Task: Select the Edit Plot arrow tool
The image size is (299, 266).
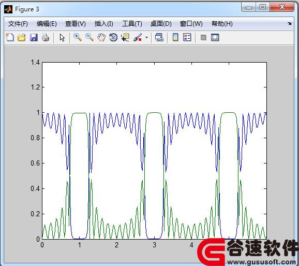Action: [x=62, y=37]
